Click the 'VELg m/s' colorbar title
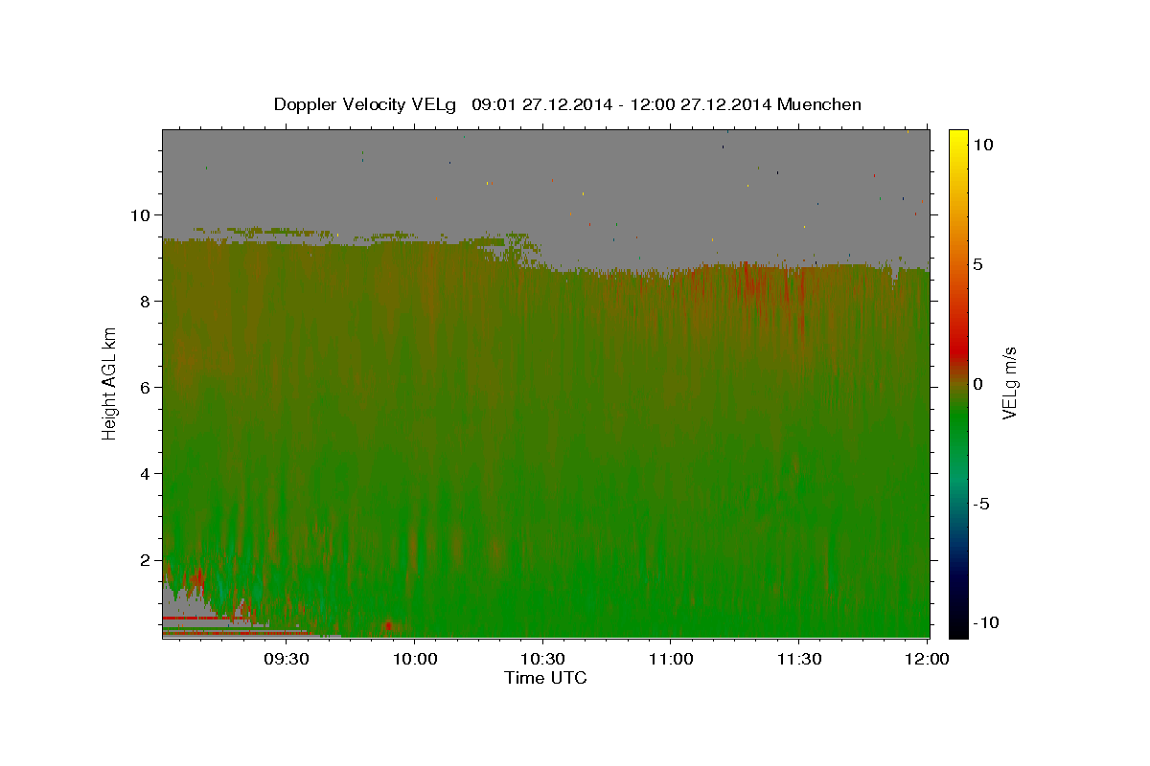1150x766 pixels. [x=1010, y=383]
